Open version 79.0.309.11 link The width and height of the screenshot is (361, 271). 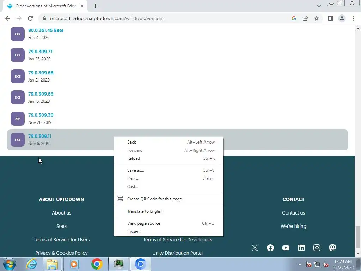(x=39, y=137)
